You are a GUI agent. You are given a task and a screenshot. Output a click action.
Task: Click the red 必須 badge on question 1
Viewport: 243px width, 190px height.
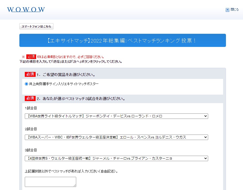30,75
